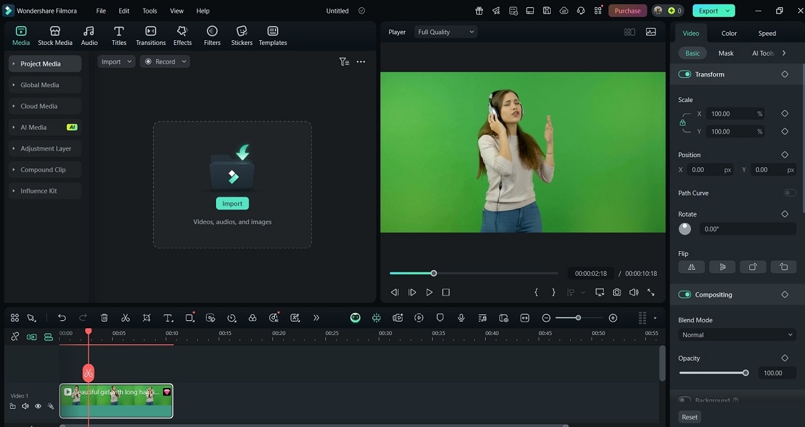
Task: Select the video clip on Video 1
Action: [116, 401]
